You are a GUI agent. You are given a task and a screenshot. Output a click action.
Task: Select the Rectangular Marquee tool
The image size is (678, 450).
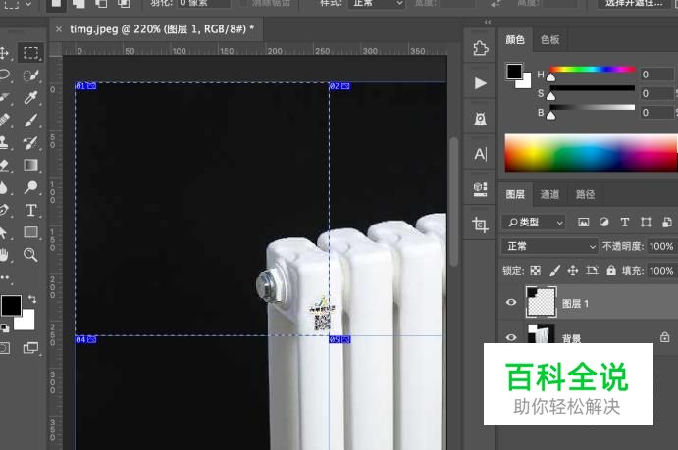pyautogui.click(x=30, y=53)
